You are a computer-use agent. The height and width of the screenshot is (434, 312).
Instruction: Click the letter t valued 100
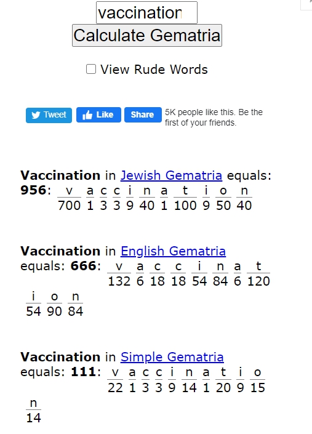[185, 190]
